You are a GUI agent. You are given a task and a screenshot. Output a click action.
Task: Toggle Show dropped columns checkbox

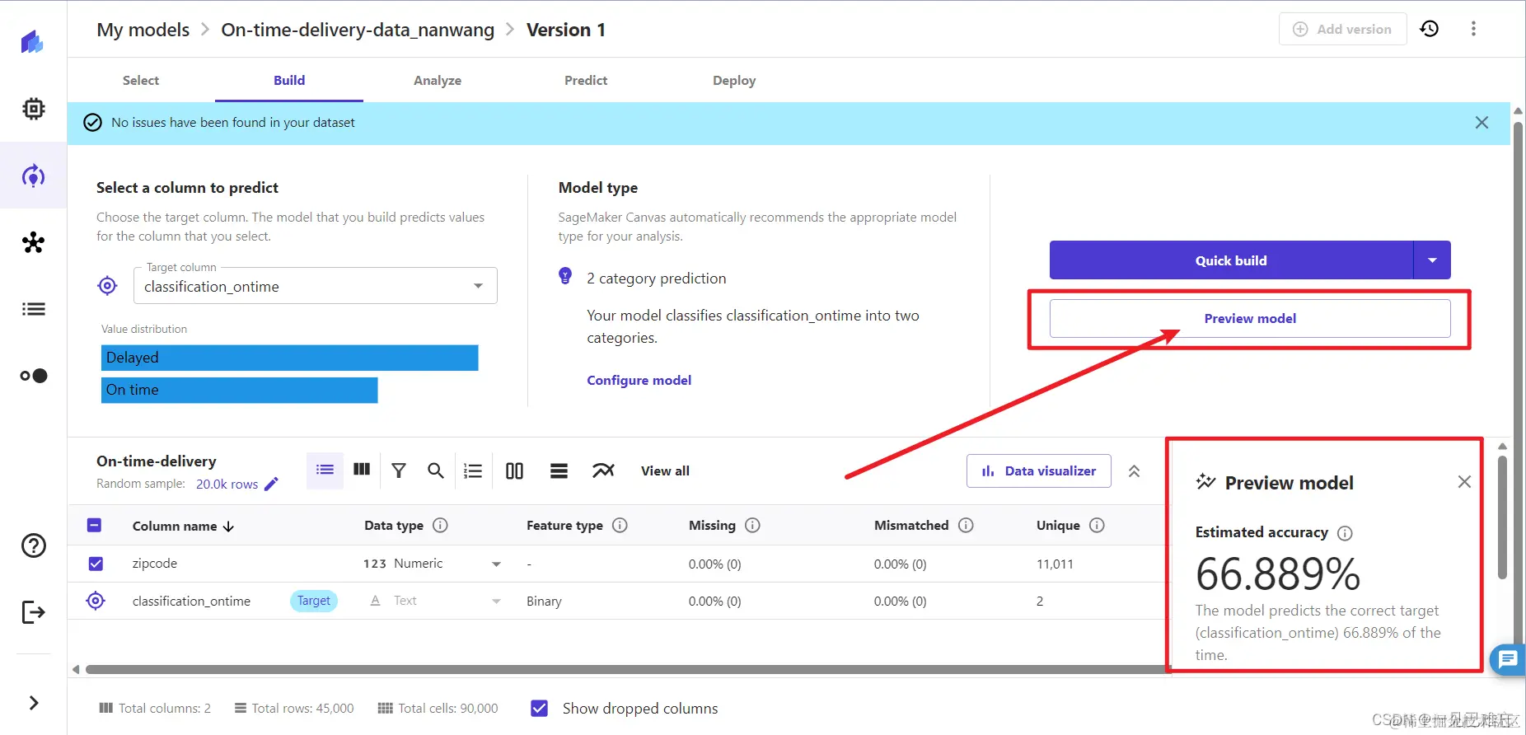tap(540, 708)
